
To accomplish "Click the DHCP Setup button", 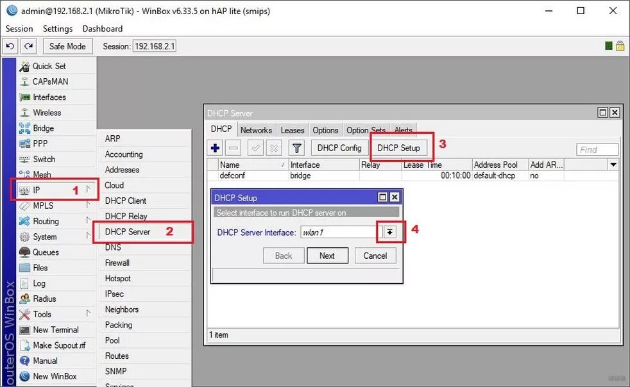I will pos(398,148).
